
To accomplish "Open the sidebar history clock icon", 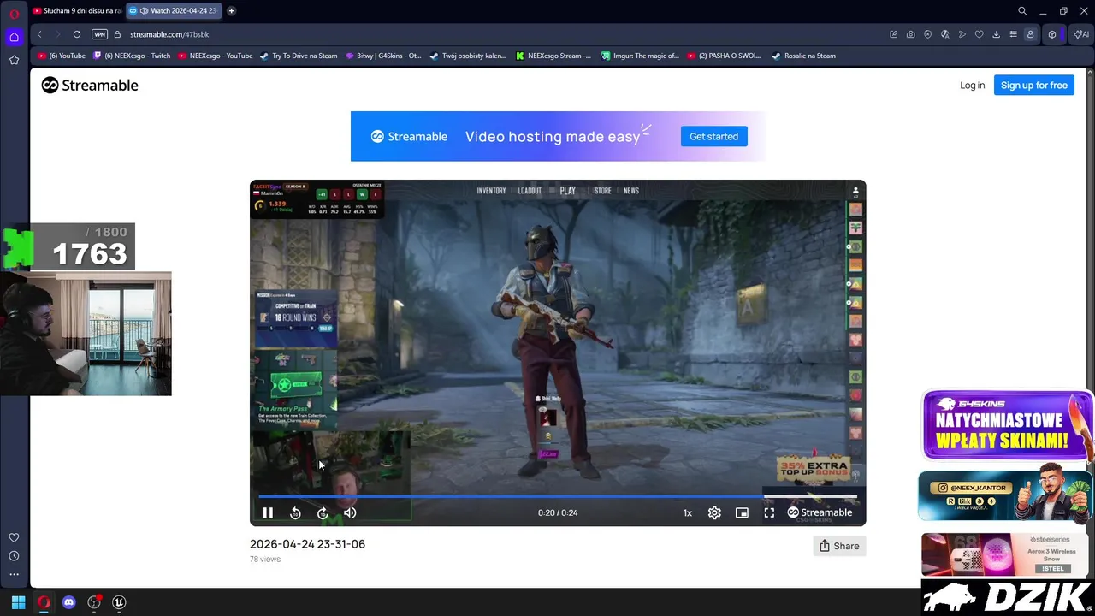I will click(x=14, y=556).
